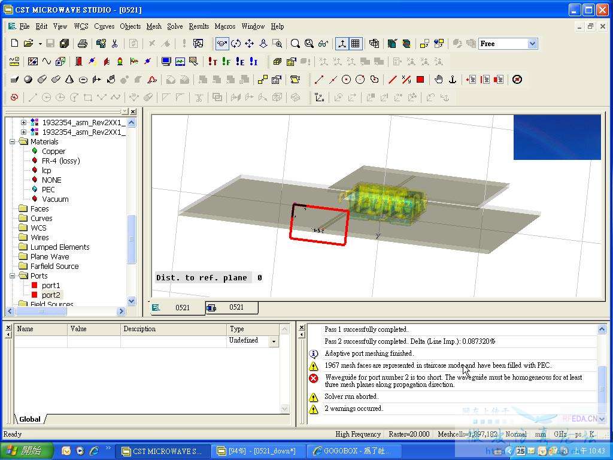Click message window scroll up arrow
Image resolution: width=613 pixels, height=460 pixels.
(x=602, y=329)
